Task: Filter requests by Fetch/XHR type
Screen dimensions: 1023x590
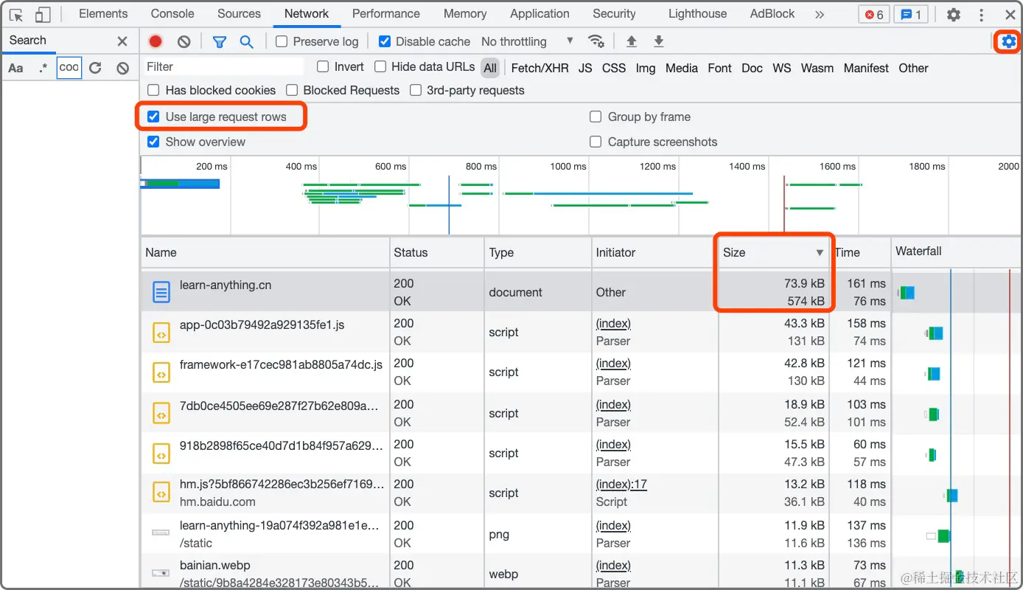Action: pos(540,68)
